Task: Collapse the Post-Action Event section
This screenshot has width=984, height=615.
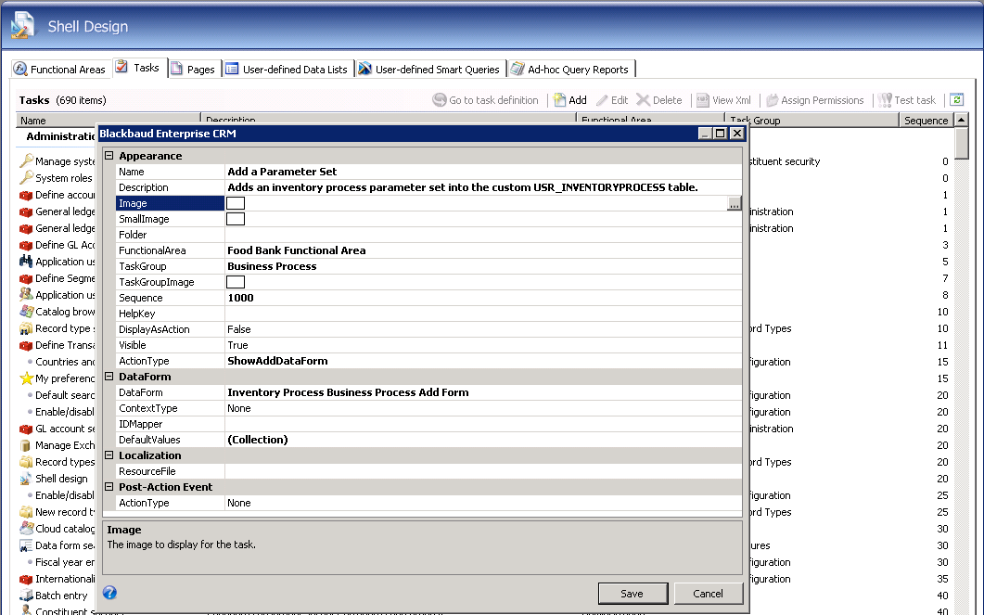Action: click(x=109, y=487)
